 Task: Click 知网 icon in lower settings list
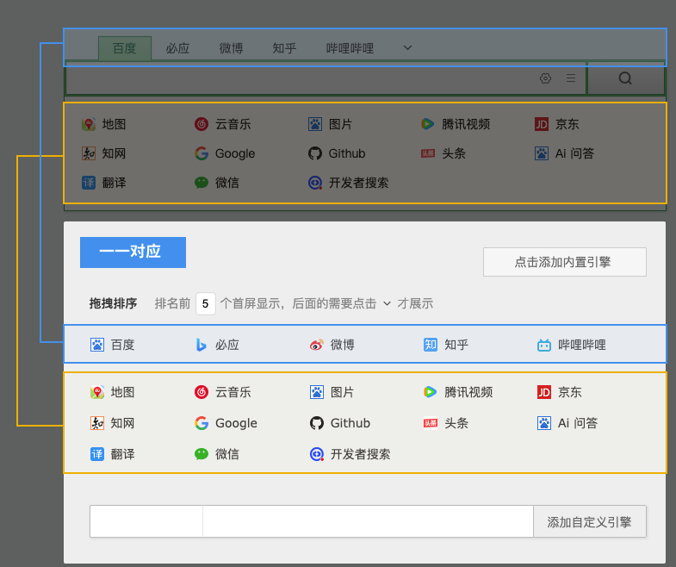click(97, 423)
